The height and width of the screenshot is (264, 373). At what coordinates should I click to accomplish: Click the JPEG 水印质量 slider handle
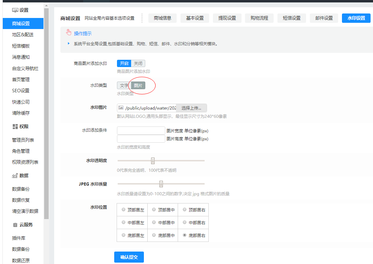[x=161, y=184]
